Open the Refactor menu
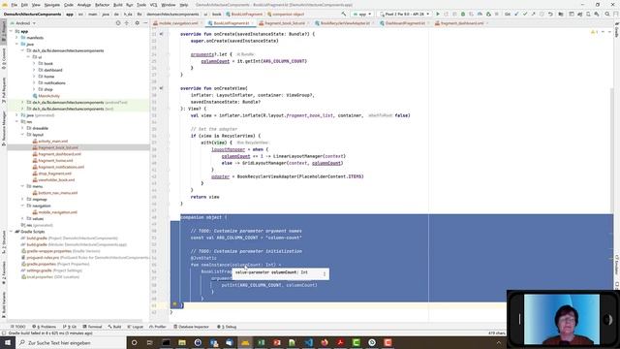Viewport: 620px width, 349px height. [x=102, y=5]
